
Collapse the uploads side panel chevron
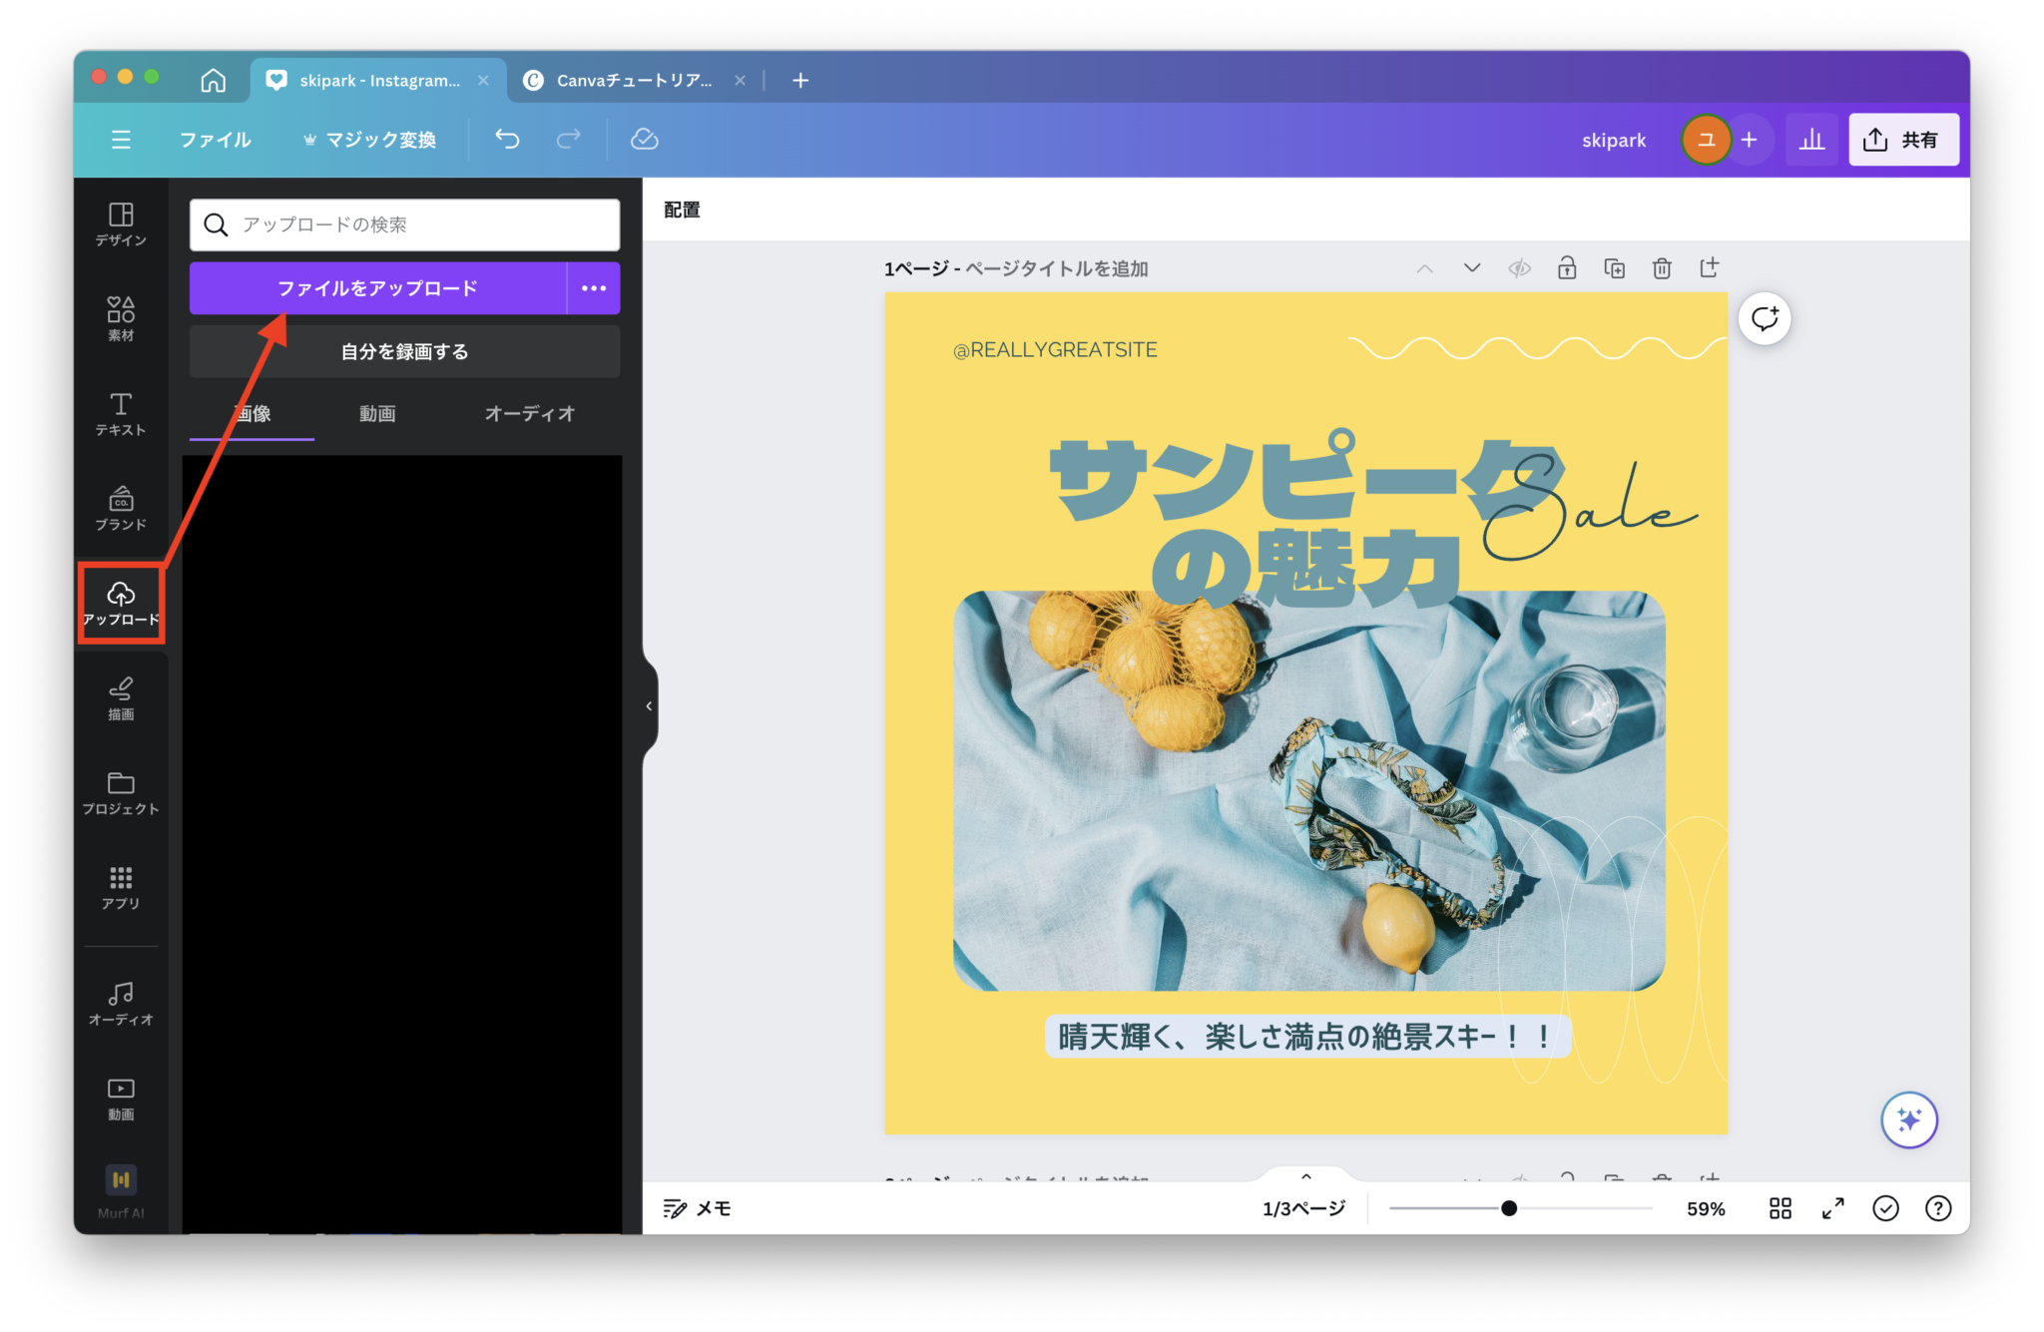point(650,705)
